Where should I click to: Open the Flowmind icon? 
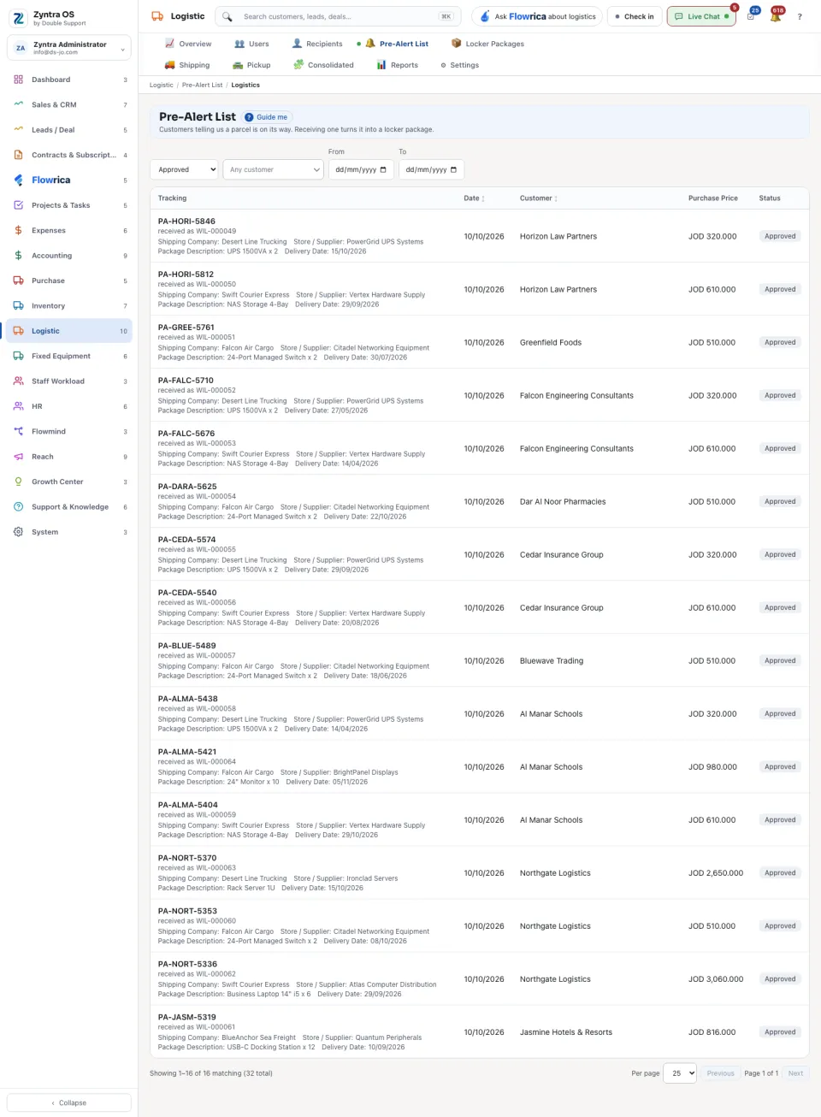18,431
